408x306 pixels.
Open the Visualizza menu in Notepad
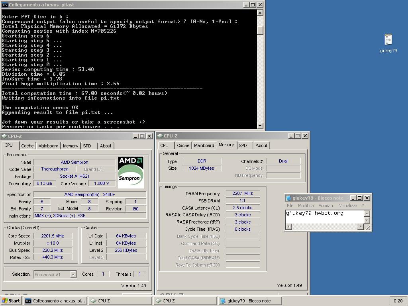coord(348,206)
